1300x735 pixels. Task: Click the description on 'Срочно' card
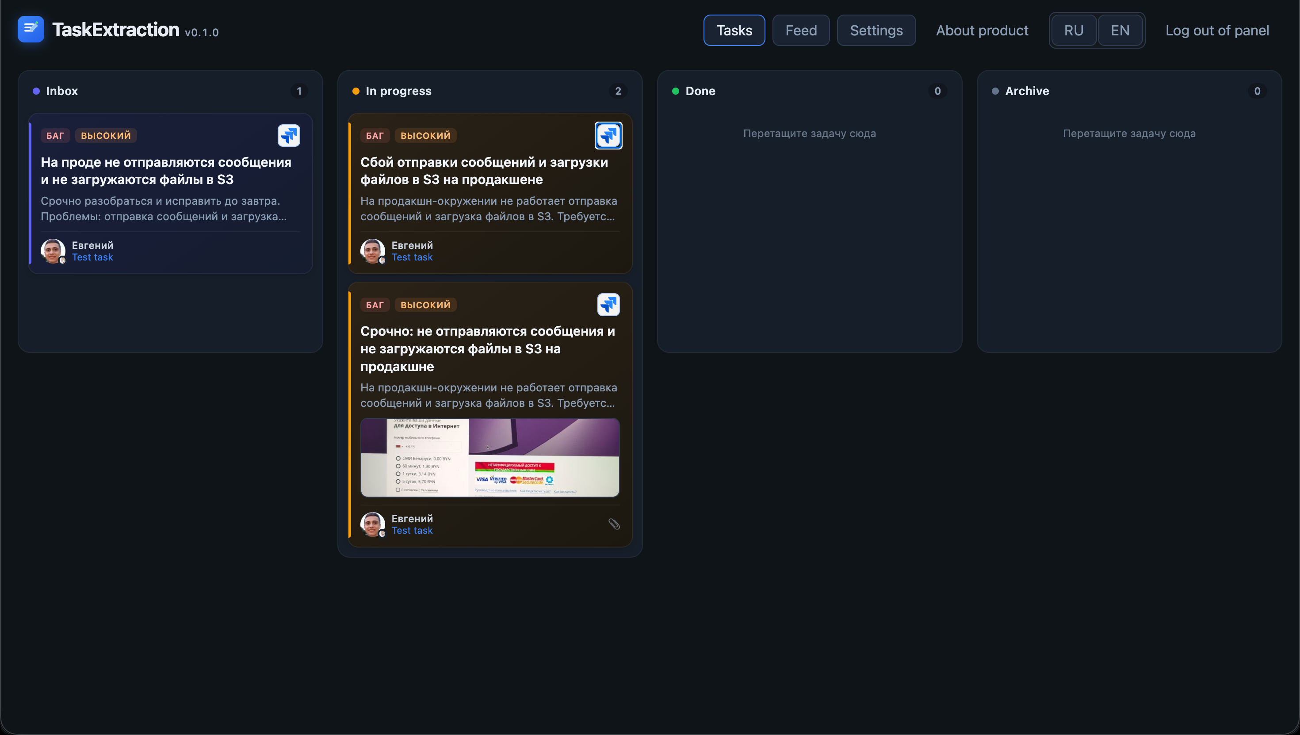coord(489,395)
